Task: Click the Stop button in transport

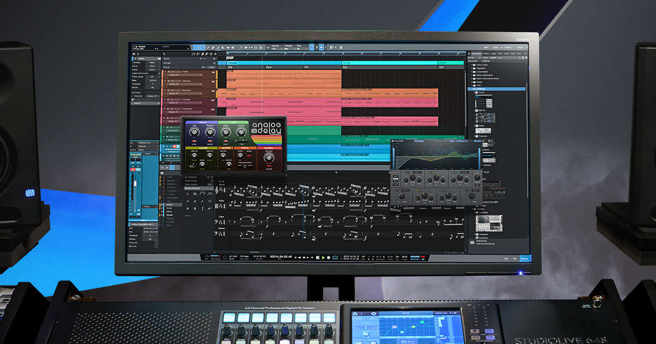Action: click(x=318, y=257)
